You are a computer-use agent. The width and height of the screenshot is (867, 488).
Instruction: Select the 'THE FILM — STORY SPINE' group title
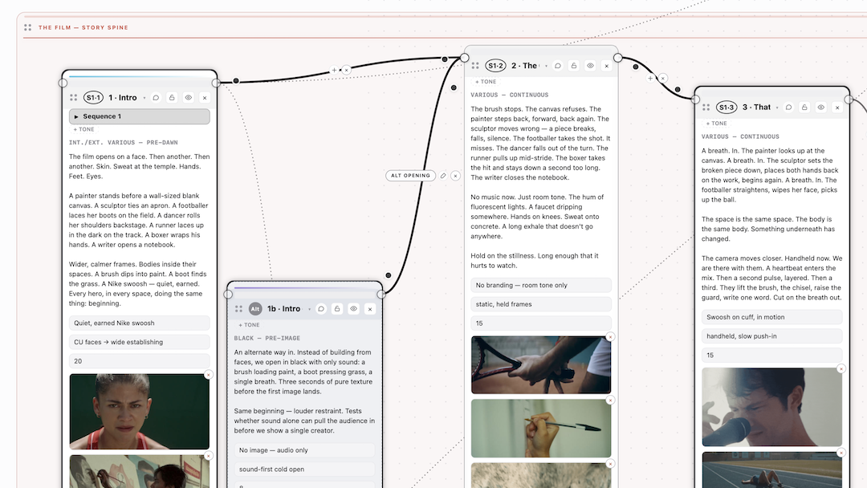tap(83, 27)
